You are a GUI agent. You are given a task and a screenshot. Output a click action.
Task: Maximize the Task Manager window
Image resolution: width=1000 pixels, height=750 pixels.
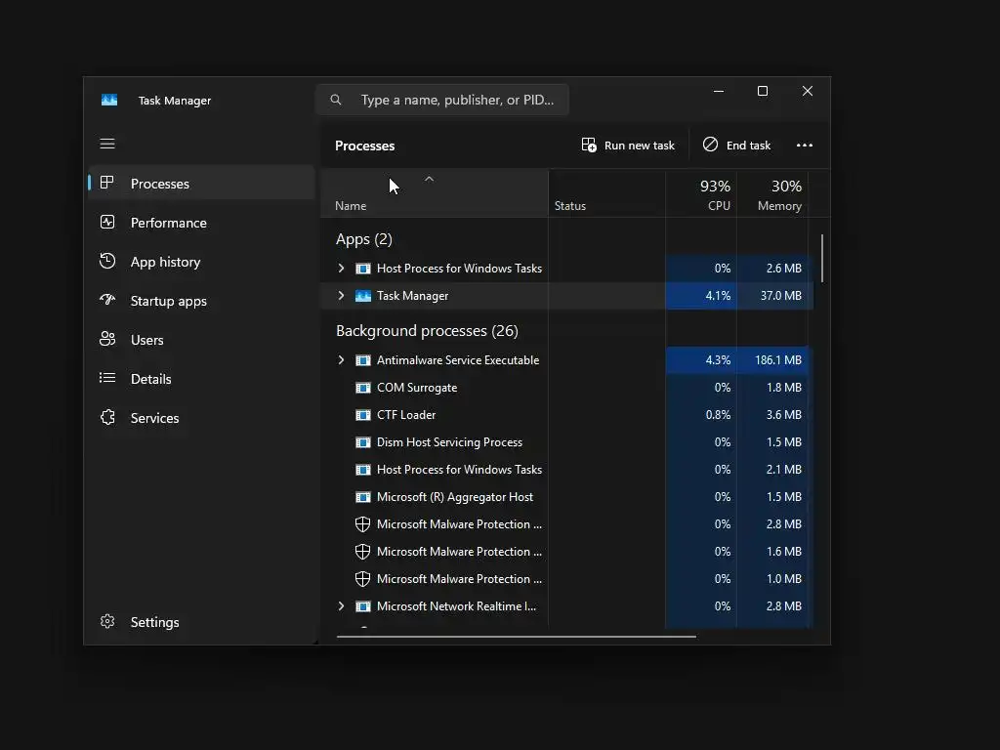(762, 91)
